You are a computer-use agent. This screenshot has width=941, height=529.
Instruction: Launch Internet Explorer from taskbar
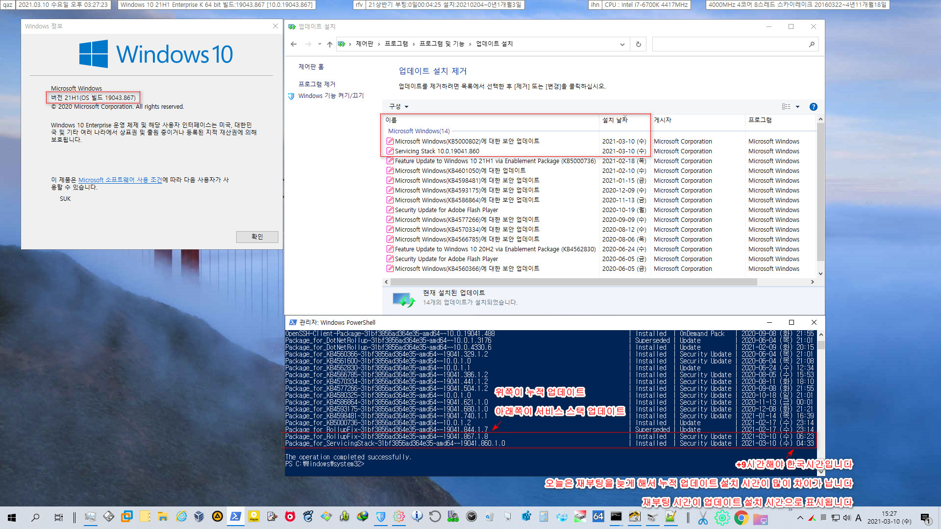[181, 516]
